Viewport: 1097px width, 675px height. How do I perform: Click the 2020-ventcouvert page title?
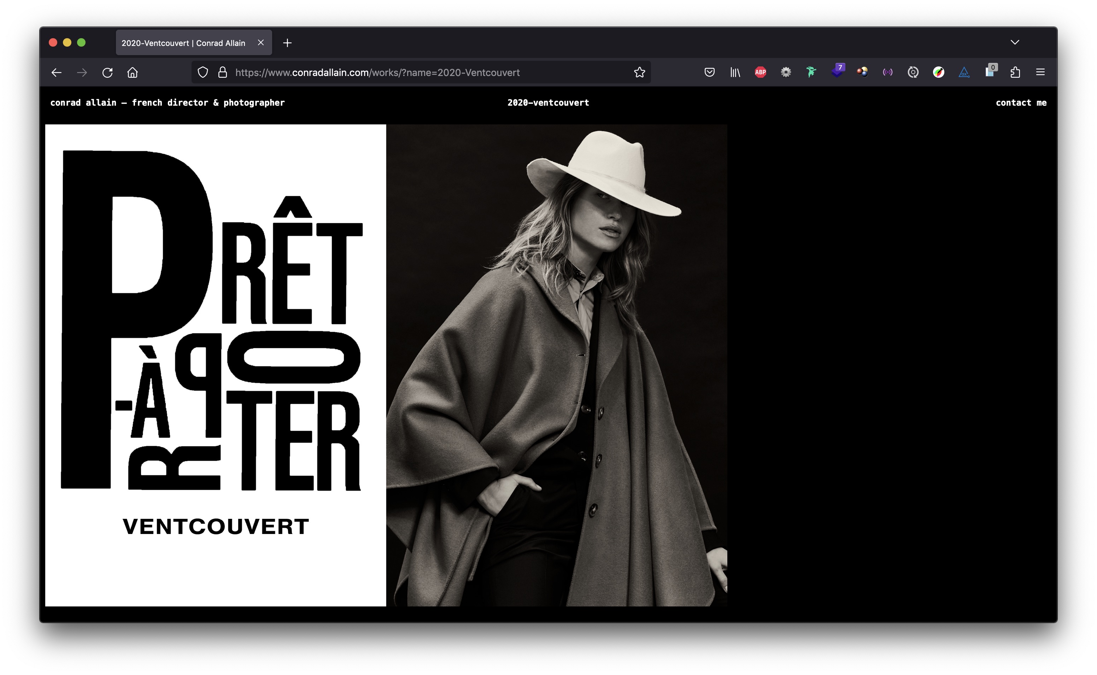(548, 103)
